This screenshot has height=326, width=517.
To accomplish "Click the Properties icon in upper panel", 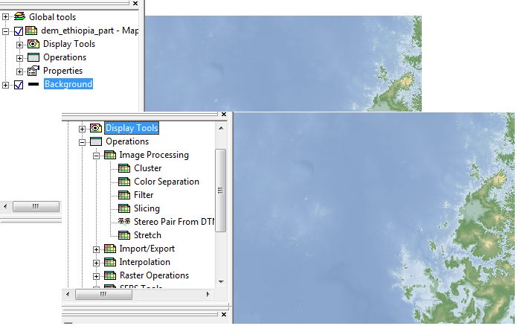I will [x=33, y=71].
